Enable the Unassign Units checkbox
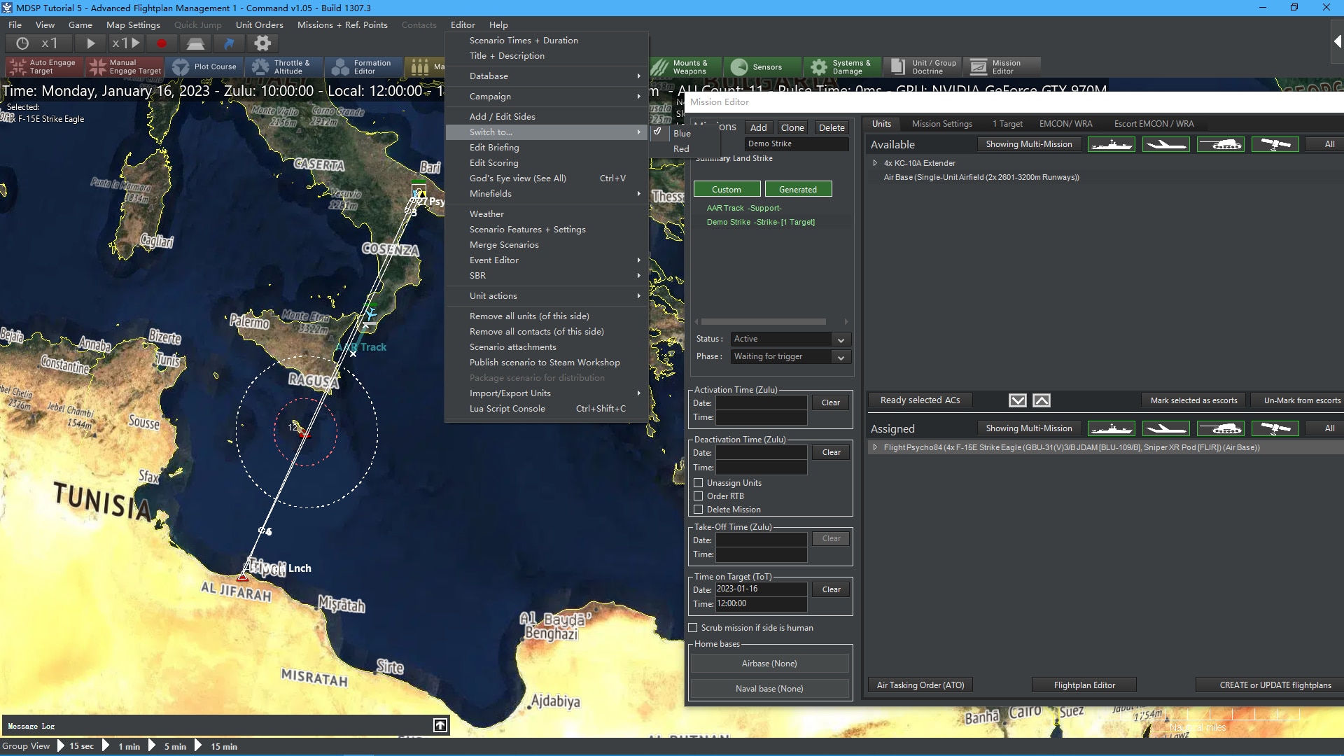The image size is (1344, 756). (699, 483)
